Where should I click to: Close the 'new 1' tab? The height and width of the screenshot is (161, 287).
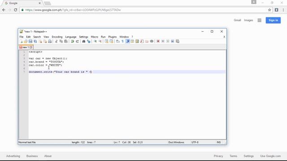point(31,47)
